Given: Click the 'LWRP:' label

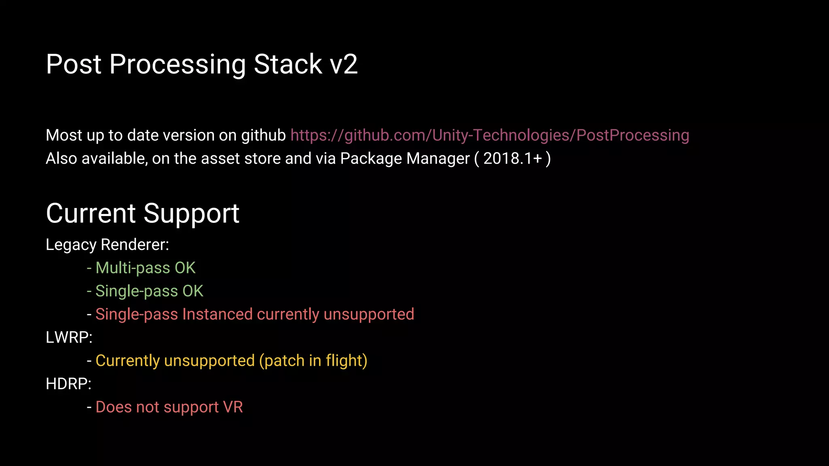Looking at the screenshot, I should (69, 337).
